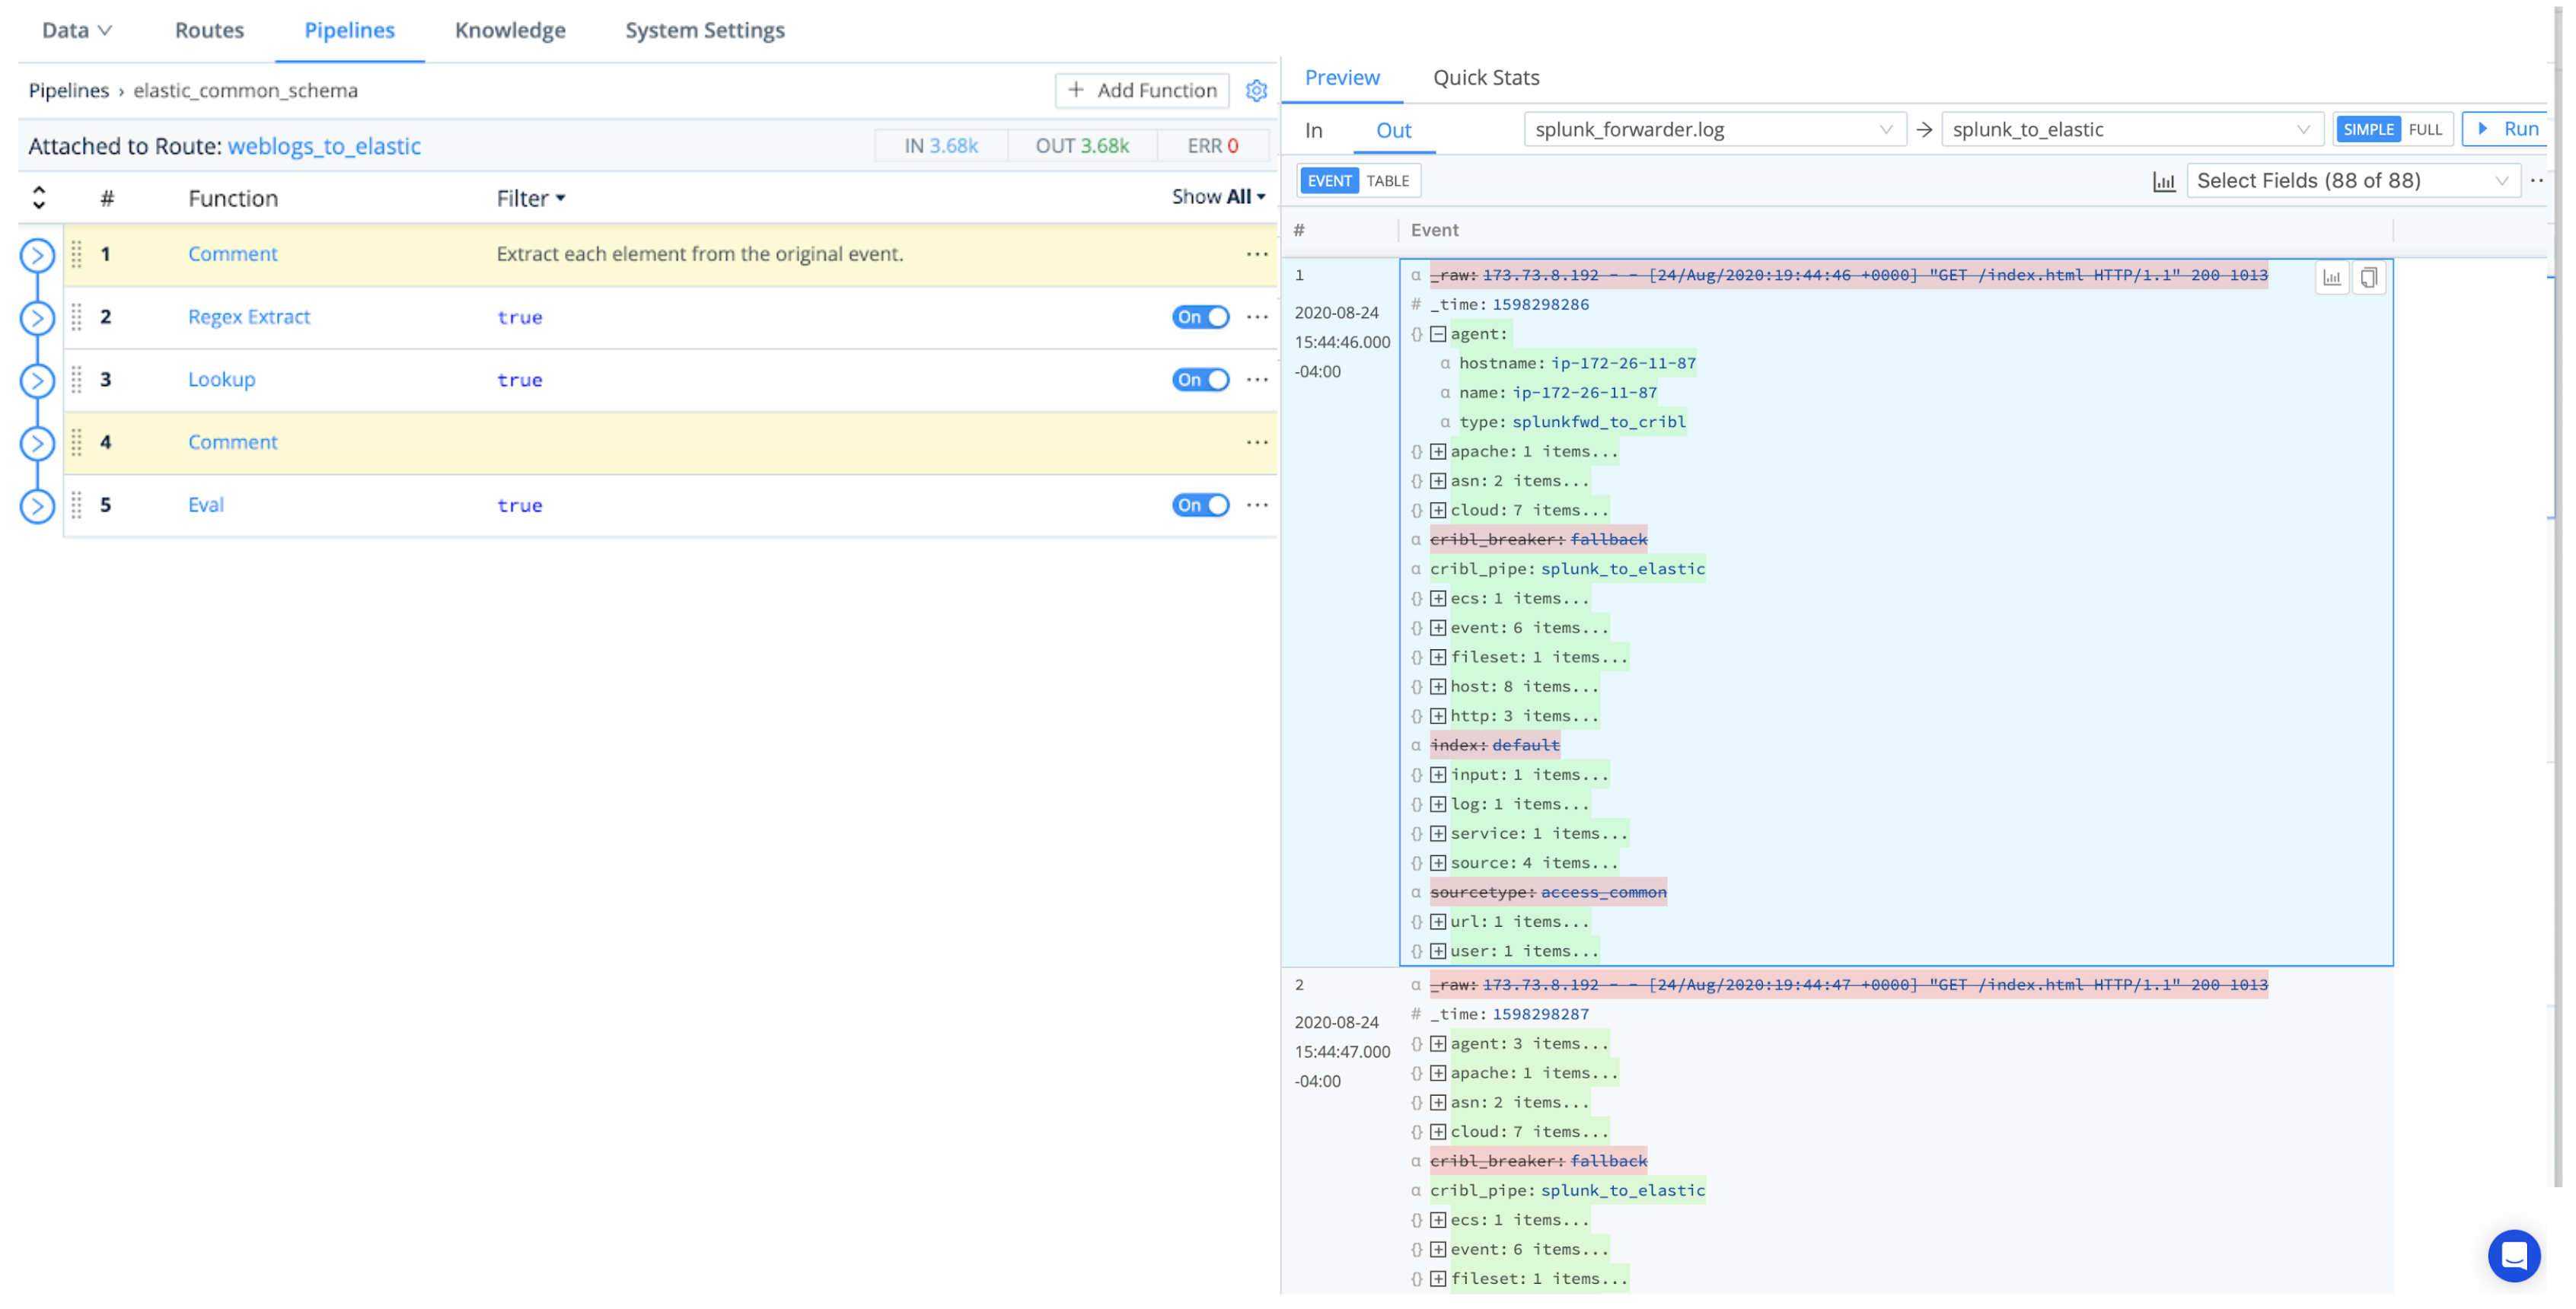Open pipeline settings gear icon

[1256, 90]
